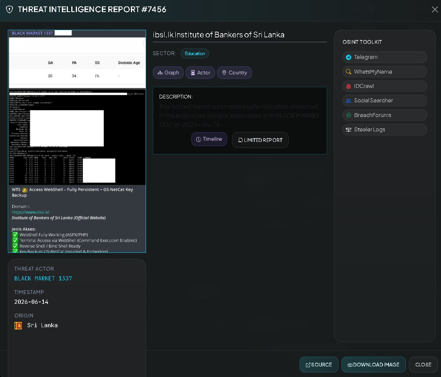Launch the IDCrawl toolkit entry

point(384,86)
